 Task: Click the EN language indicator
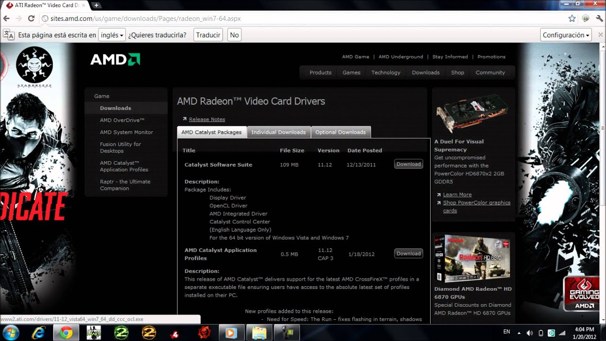pos(507,332)
